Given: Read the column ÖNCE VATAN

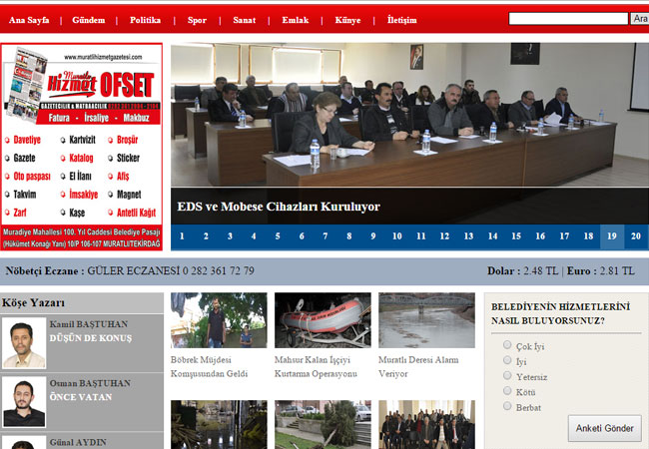Looking at the screenshot, I should [81, 397].
